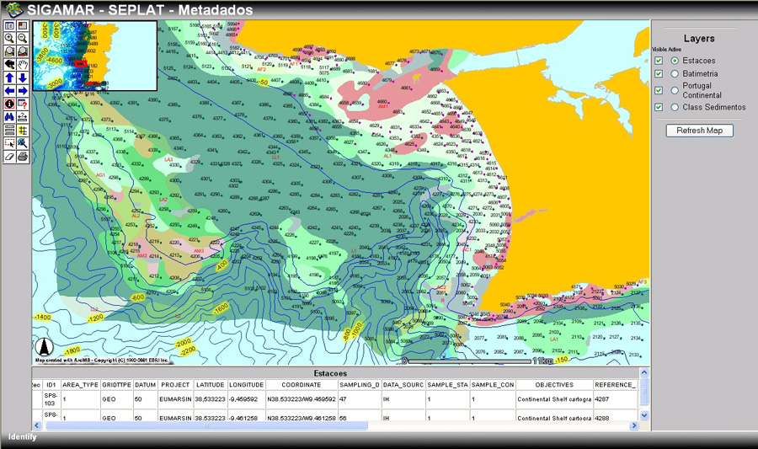
Task: Click the Buffer tool icon
Action: [23, 130]
